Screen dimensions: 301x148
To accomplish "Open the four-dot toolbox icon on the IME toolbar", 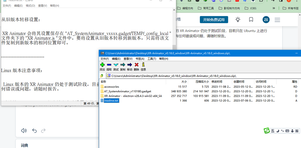I will pyautogui.click(x=297, y=131).
